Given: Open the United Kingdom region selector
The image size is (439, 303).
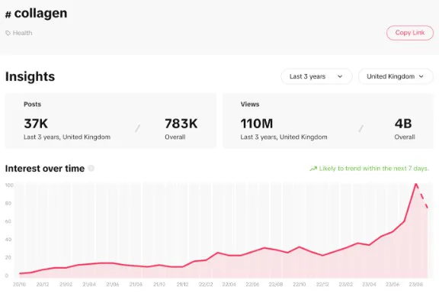Looking at the screenshot, I should tap(396, 76).
